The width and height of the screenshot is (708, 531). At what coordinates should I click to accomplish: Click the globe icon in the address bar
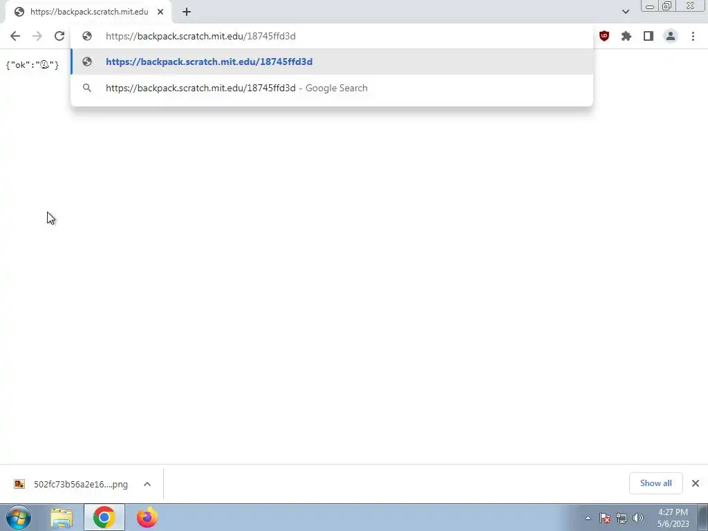[87, 36]
